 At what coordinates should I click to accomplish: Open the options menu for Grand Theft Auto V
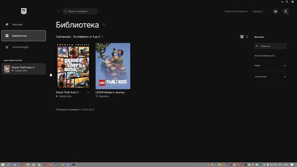88,92
